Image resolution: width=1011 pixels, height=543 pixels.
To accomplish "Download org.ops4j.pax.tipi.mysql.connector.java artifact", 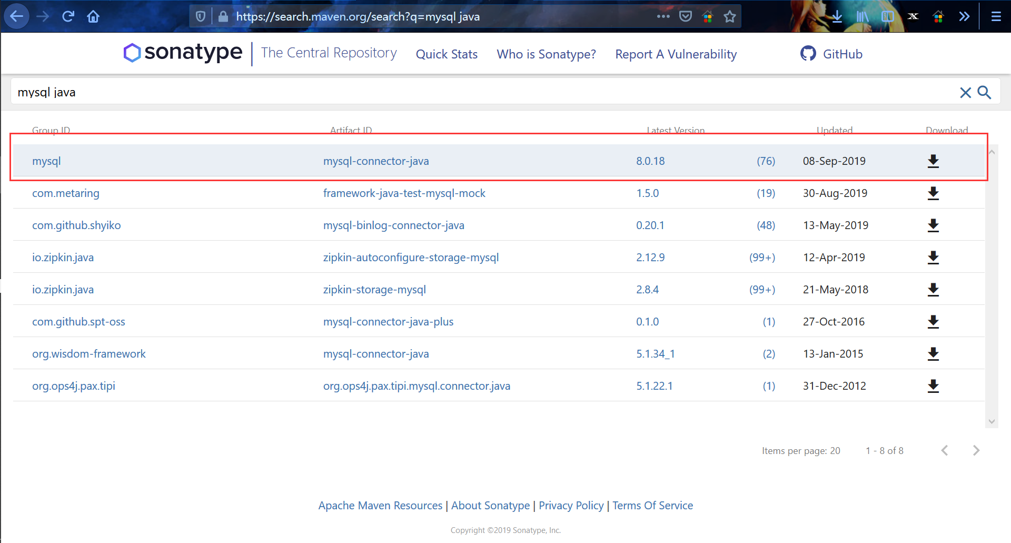I will coord(933,386).
